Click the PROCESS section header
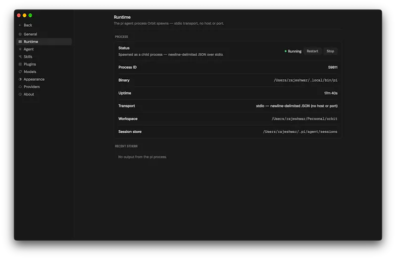The width and height of the screenshot is (396, 259). coord(121,37)
